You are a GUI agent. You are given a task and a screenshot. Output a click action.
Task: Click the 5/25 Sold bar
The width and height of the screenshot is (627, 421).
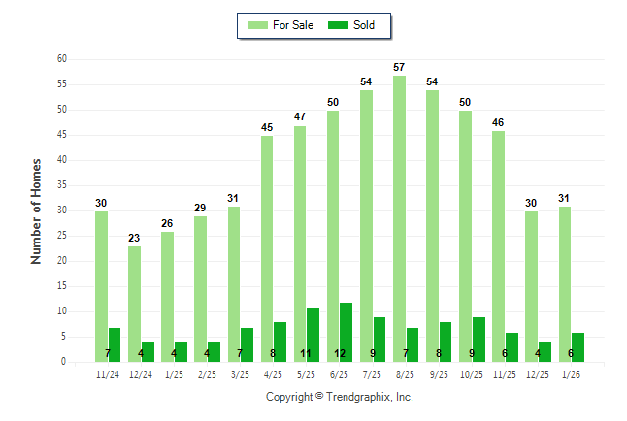pyautogui.click(x=313, y=335)
